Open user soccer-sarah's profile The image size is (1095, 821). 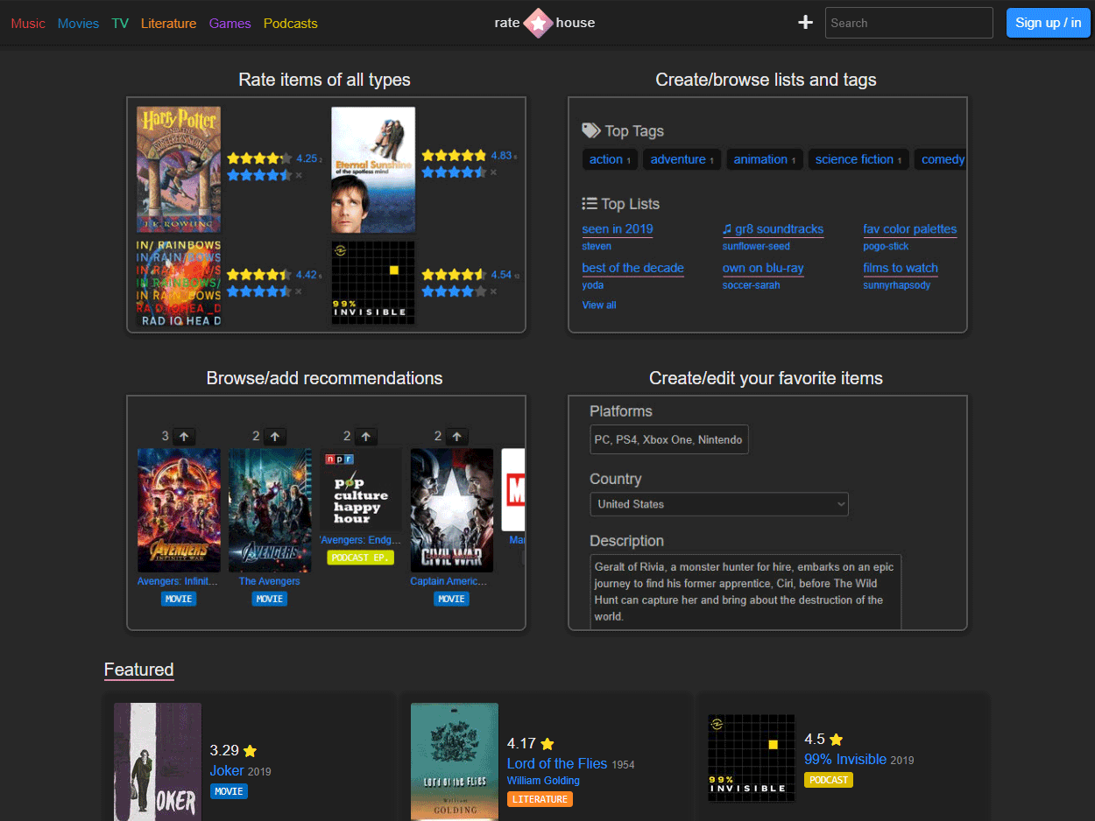[751, 285]
